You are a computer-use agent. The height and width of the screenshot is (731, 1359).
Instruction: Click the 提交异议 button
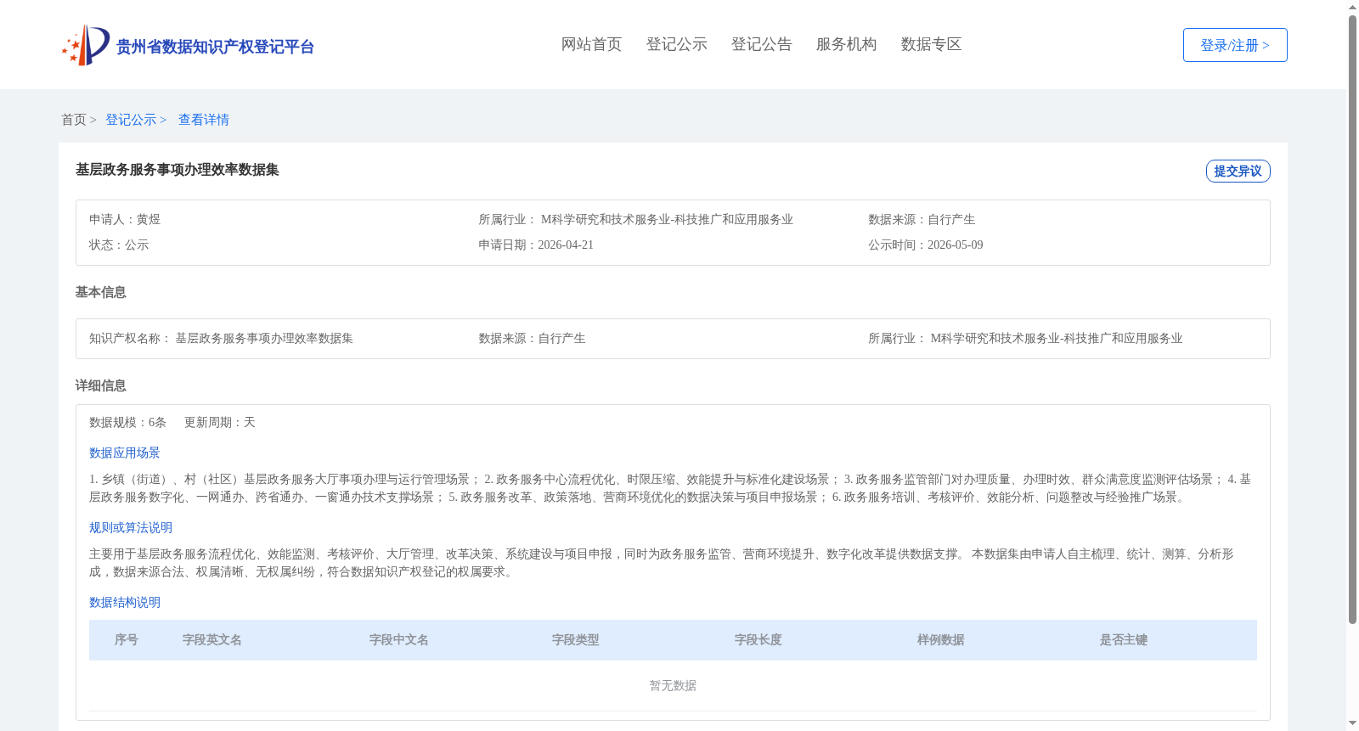tap(1238, 171)
